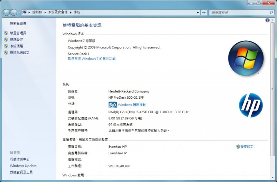Click the Windows 7 logo orb
This screenshot has width=277, height=182.
246,58
